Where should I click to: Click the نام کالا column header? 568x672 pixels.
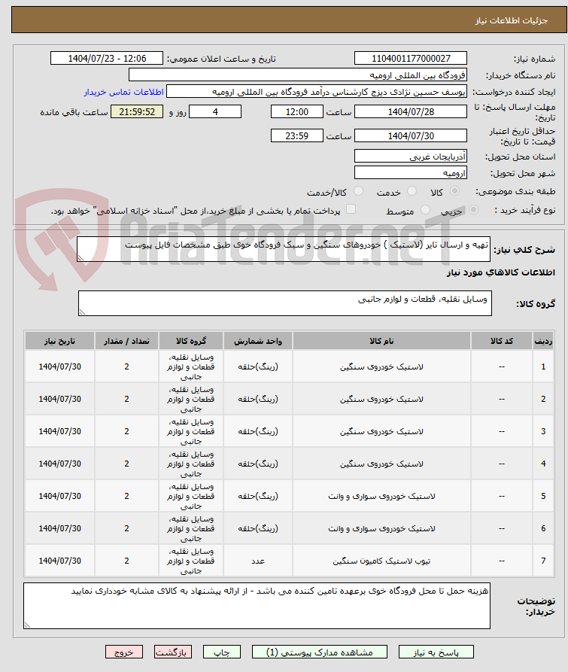pos(381,341)
